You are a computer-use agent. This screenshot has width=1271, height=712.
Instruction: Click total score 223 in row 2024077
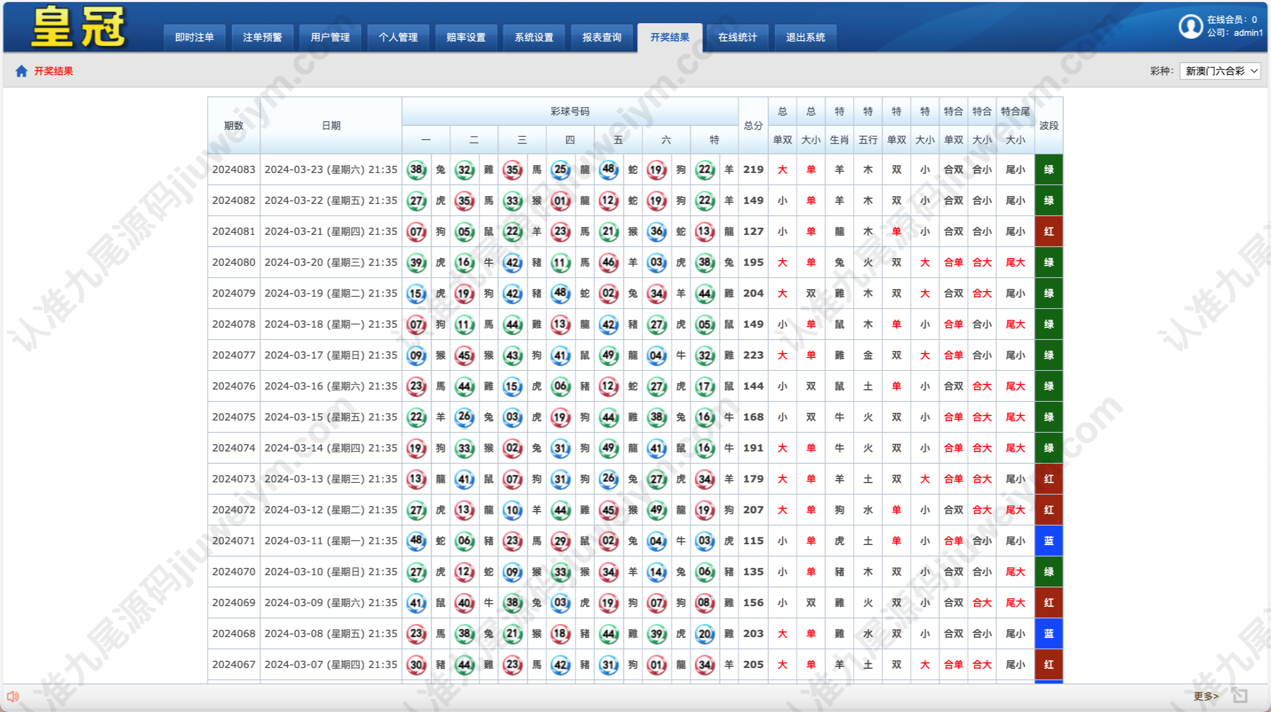pyautogui.click(x=753, y=355)
